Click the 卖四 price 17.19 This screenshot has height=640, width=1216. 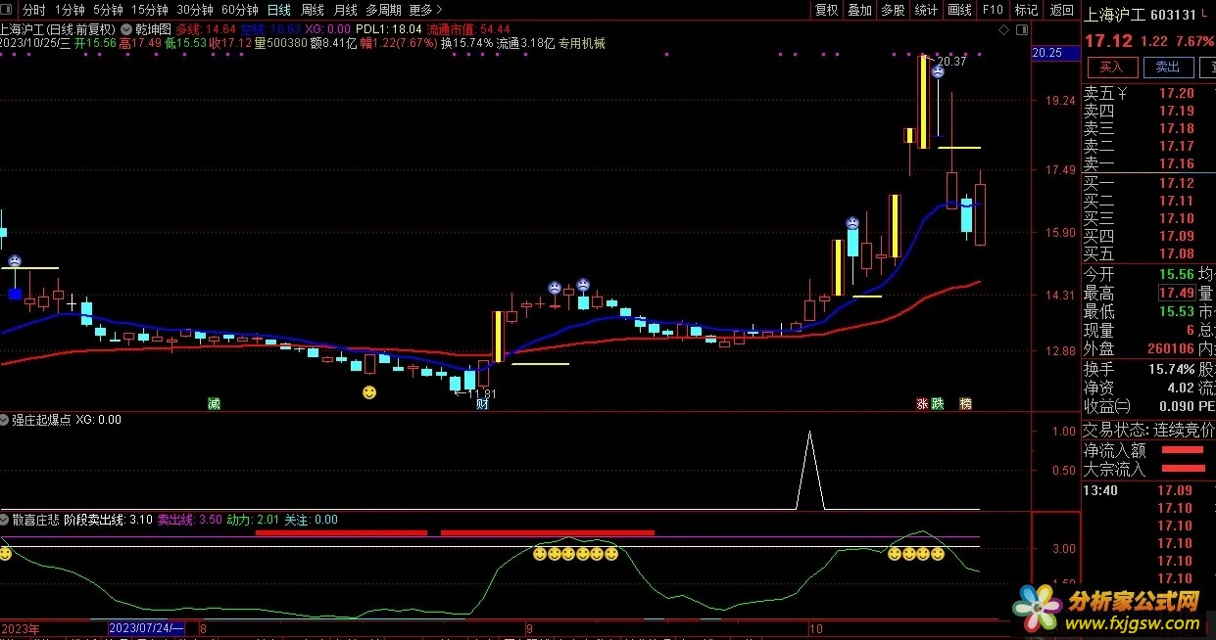point(1176,112)
